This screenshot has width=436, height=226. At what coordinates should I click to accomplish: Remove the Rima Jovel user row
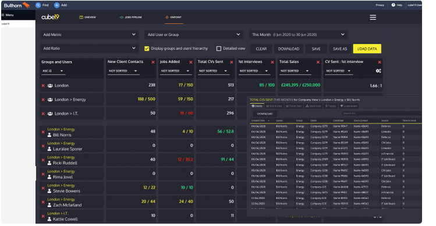pos(43,174)
